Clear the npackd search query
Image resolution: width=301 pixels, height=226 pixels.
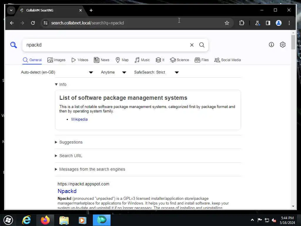[192, 45]
